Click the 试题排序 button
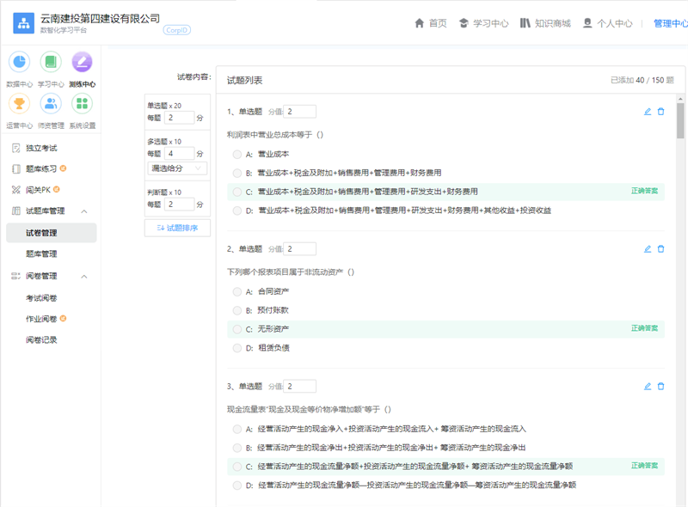 (177, 228)
